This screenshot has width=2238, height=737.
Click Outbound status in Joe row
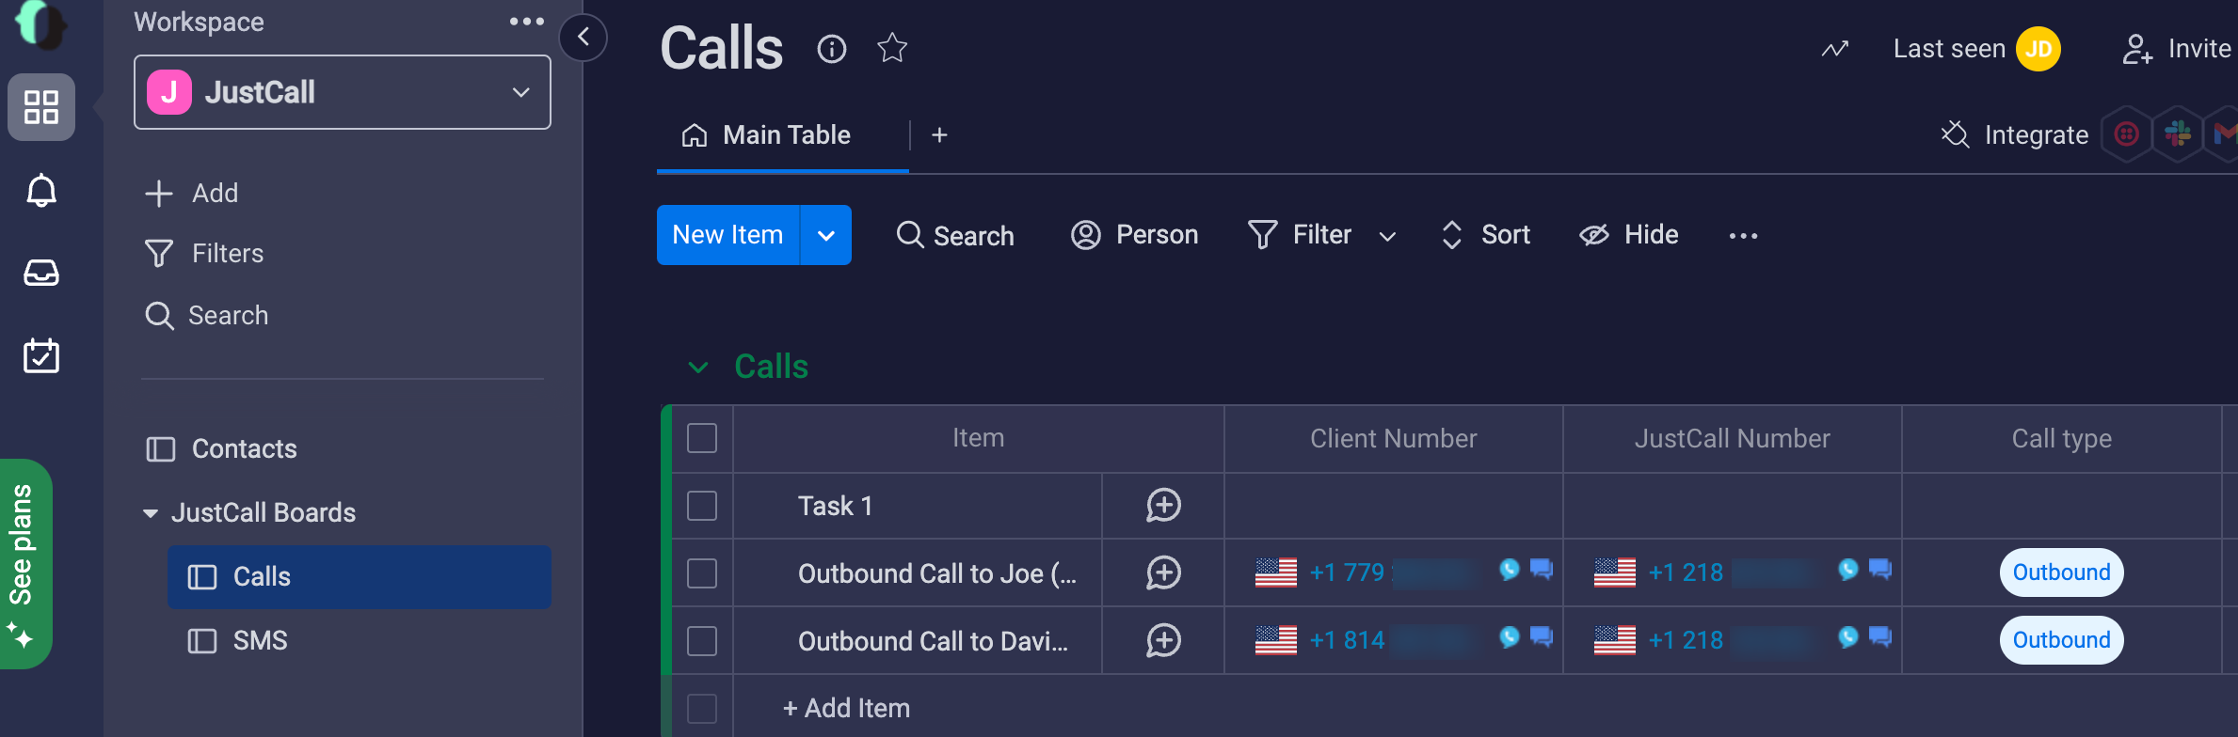(2061, 572)
